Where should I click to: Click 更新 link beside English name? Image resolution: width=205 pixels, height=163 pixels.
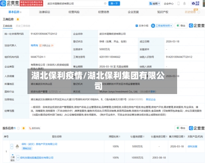[153, 92]
